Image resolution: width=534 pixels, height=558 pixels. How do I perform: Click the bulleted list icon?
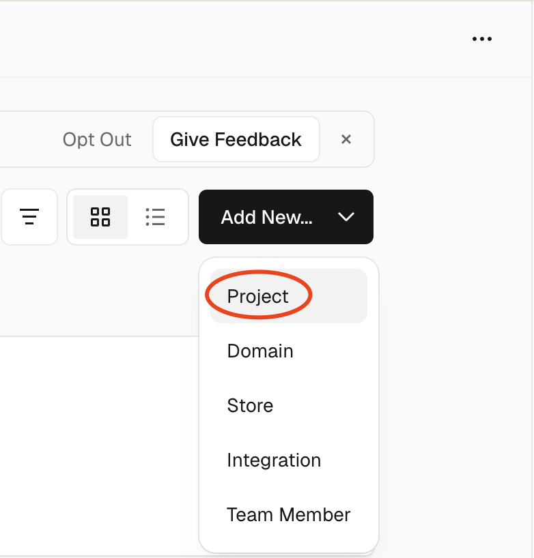coord(155,217)
